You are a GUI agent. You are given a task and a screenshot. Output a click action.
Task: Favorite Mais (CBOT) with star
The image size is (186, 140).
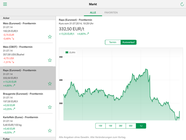(50, 60)
